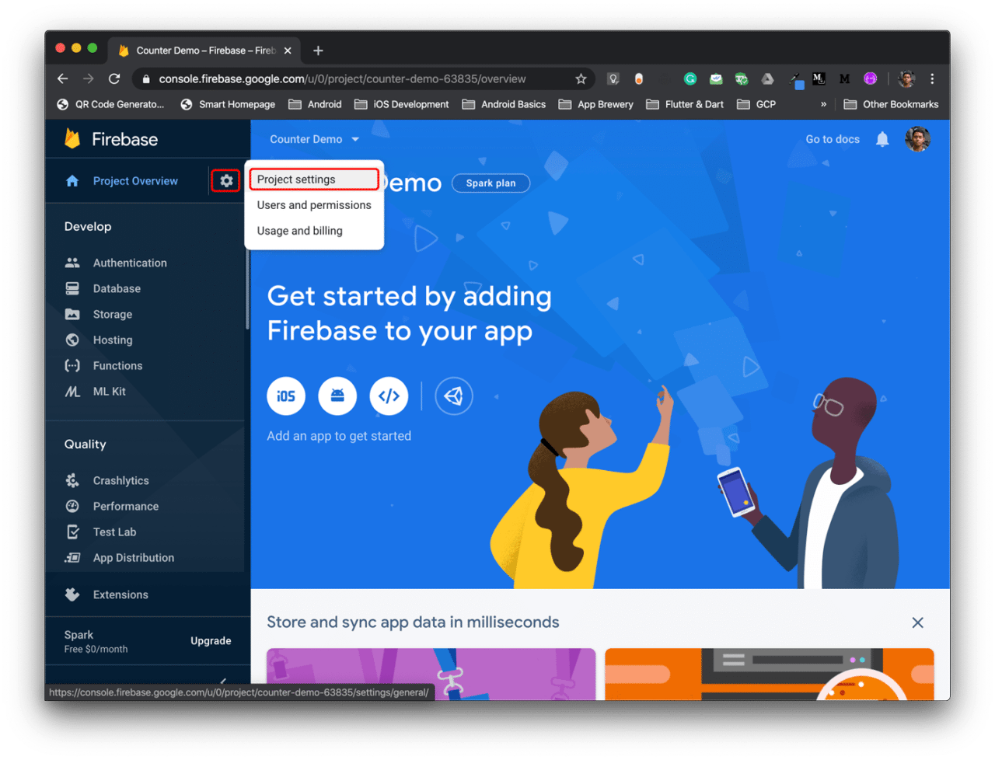995x760 pixels.
Task: Click the App Distribution icon
Action: click(x=72, y=558)
